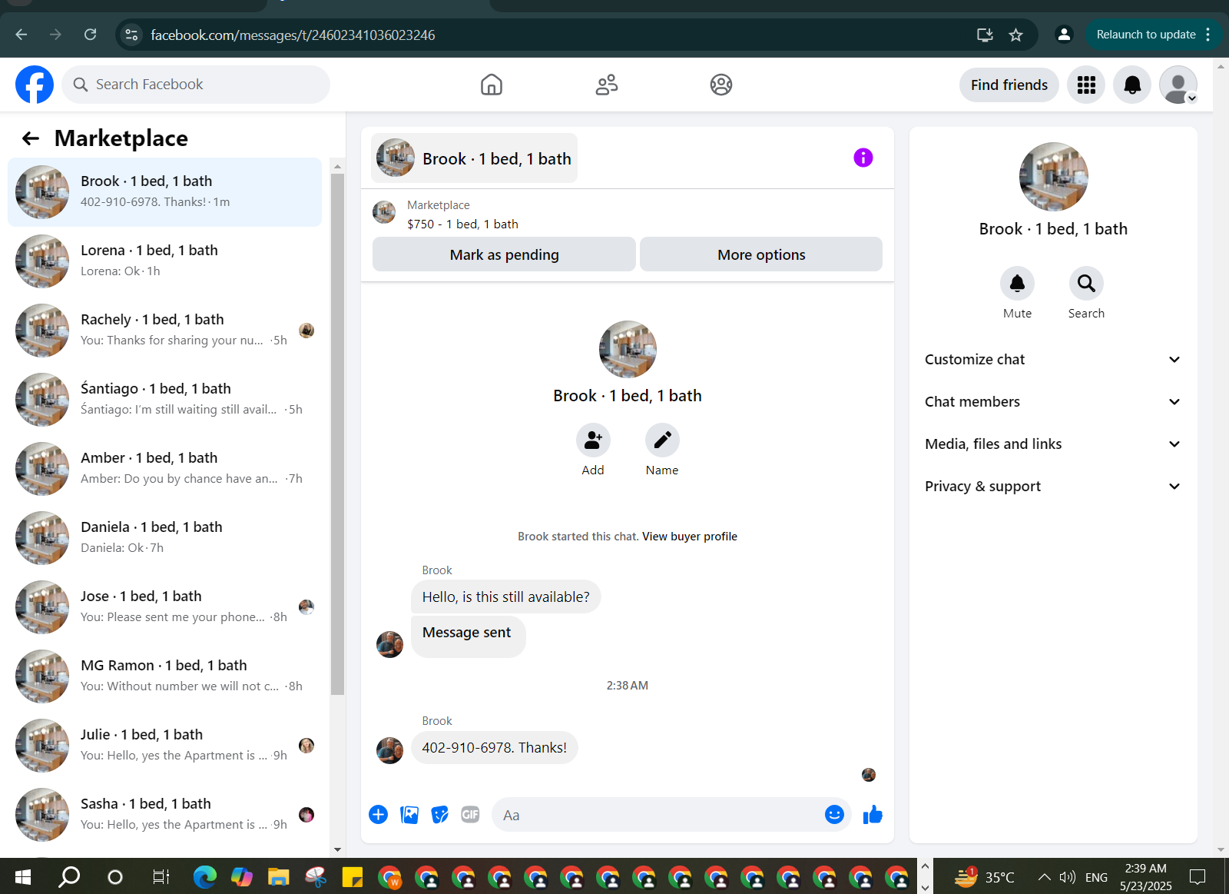1229x894 pixels.
Task: Send a thumbs-up like
Action: tap(873, 815)
